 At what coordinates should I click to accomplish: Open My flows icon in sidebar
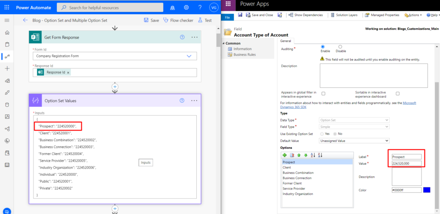(7, 57)
